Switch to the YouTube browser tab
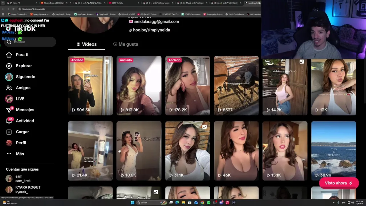366x206 pixels. click(x=124, y=3)
